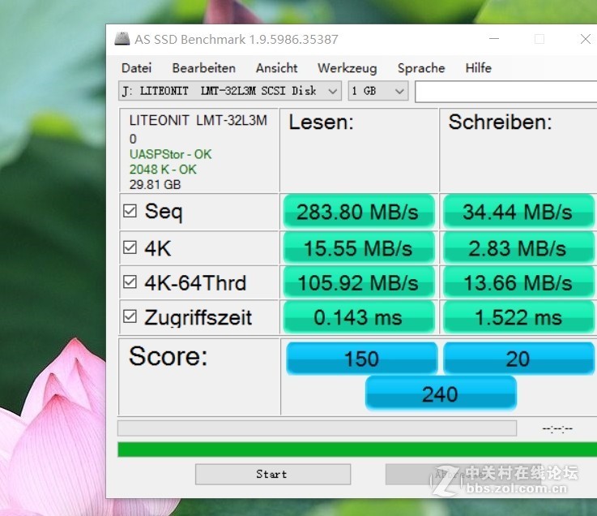The height and width of the screenshot is (516, 597).
Task: Click the empty text field beside 1 GB
Action: click(505, 92)
